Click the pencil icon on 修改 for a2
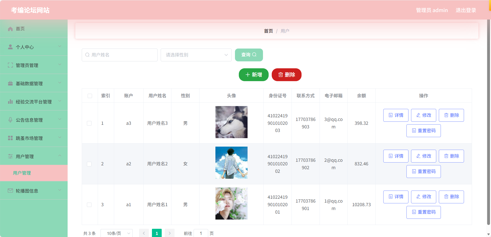The image size is (491, 237). point(419,156)
